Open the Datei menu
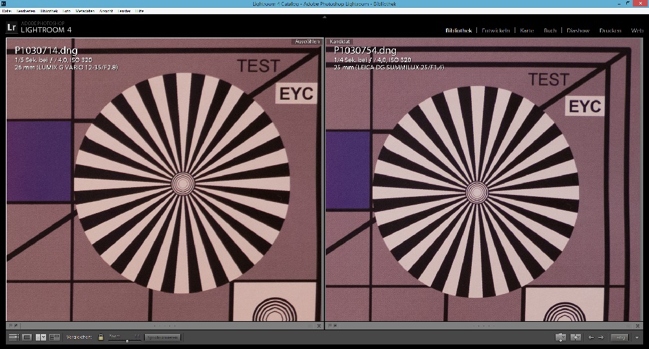649x349 pixels. [6, 11]
